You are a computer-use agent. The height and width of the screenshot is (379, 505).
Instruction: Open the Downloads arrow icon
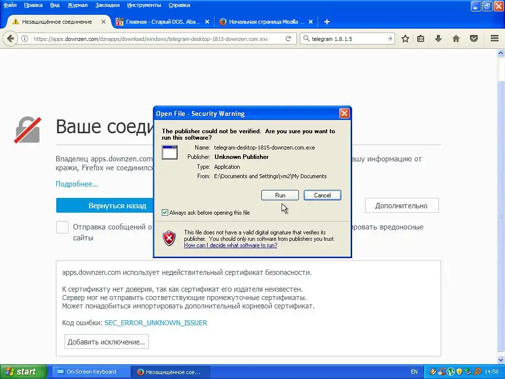438,38
